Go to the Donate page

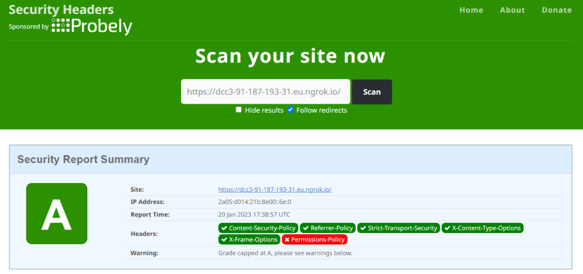[556, 10]
